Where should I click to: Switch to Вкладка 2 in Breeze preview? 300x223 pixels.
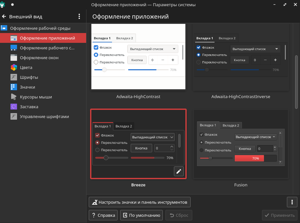124,126
